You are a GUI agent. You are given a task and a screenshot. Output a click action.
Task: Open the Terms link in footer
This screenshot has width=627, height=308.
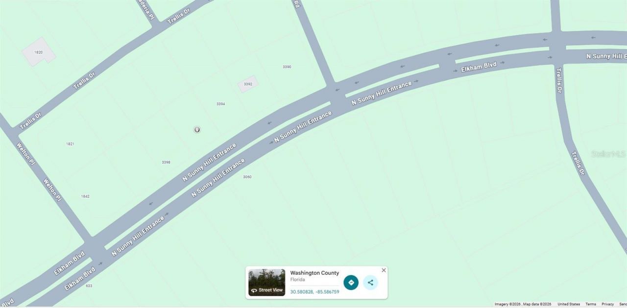[591, 304]
